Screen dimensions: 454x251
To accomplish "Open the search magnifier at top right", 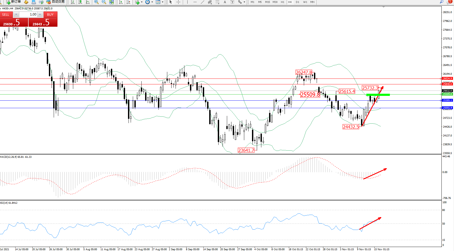I will click(x=441, y=2).
